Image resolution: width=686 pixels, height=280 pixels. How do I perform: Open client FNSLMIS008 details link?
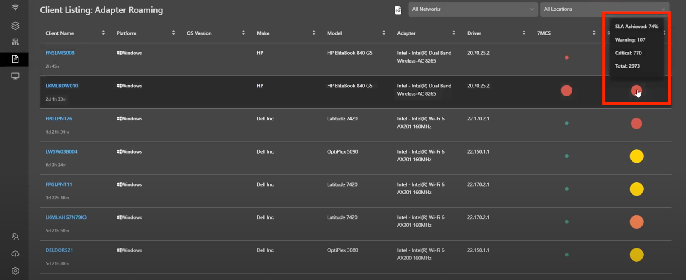60,53
